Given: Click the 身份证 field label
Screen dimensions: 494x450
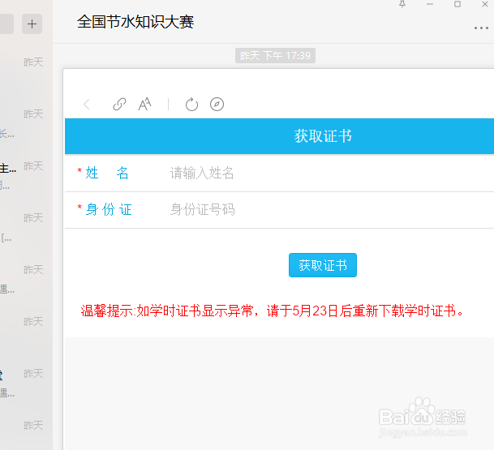Looking at the screenshot, I should coord(109,210).
